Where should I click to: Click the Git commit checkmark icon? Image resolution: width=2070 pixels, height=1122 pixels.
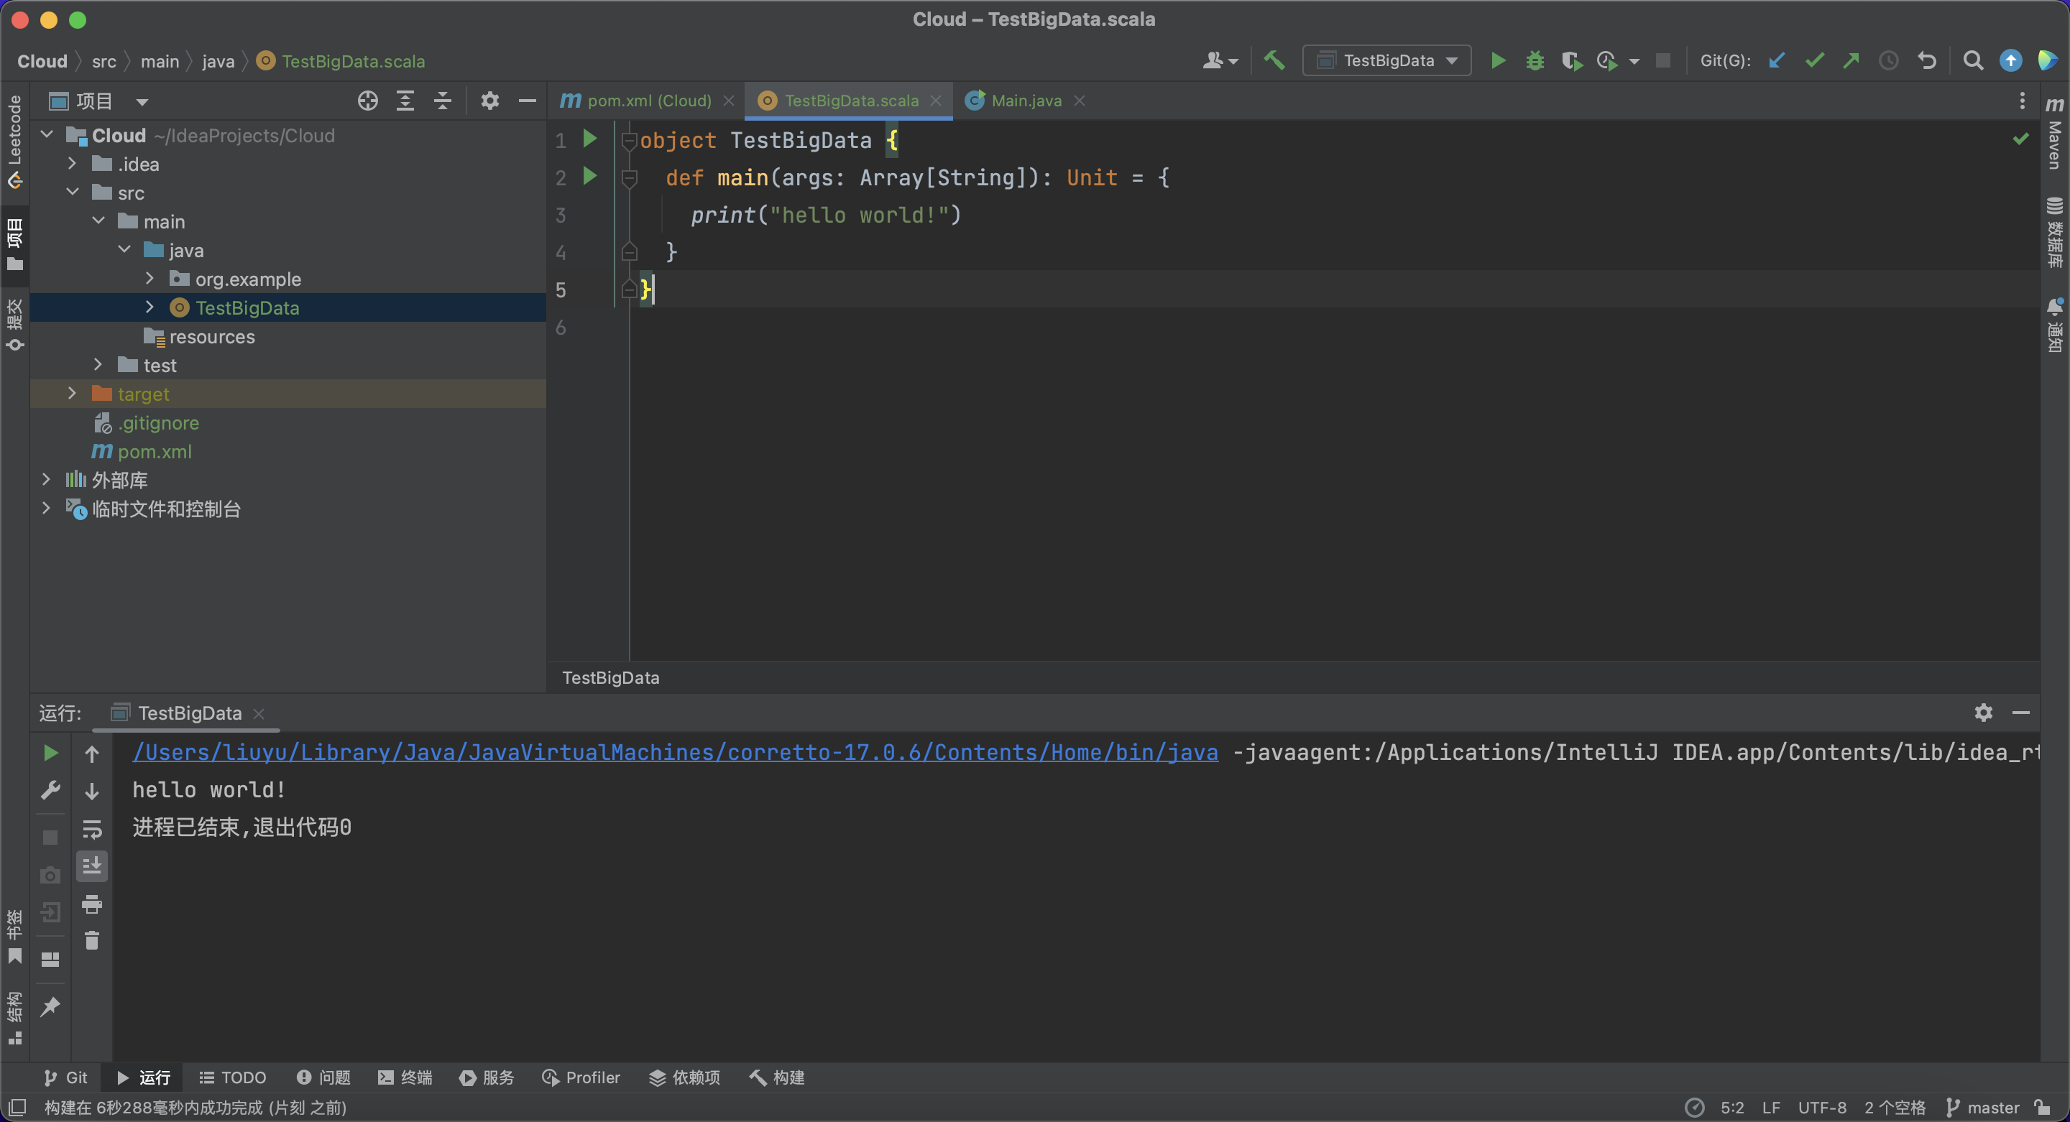(1814, 60)
